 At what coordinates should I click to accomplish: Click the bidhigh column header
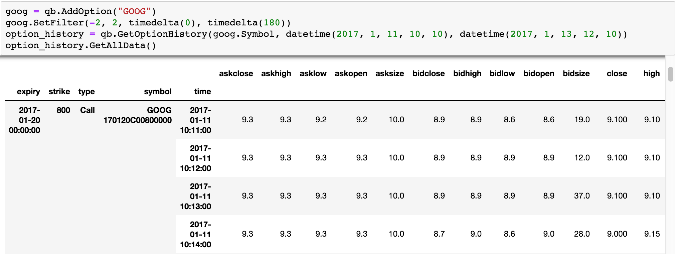[x=467, y=74]
